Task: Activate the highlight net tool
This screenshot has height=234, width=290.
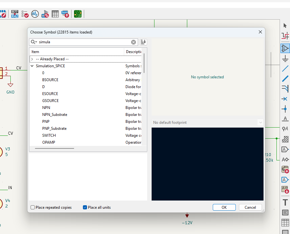Action: pos(285,36)
